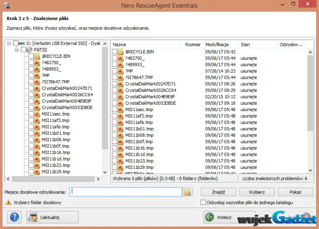Click deleted icon of CrystalDiskMark0053DBDE in file list
This screenshot has width=319, height=229.
(x=121, y=103)
